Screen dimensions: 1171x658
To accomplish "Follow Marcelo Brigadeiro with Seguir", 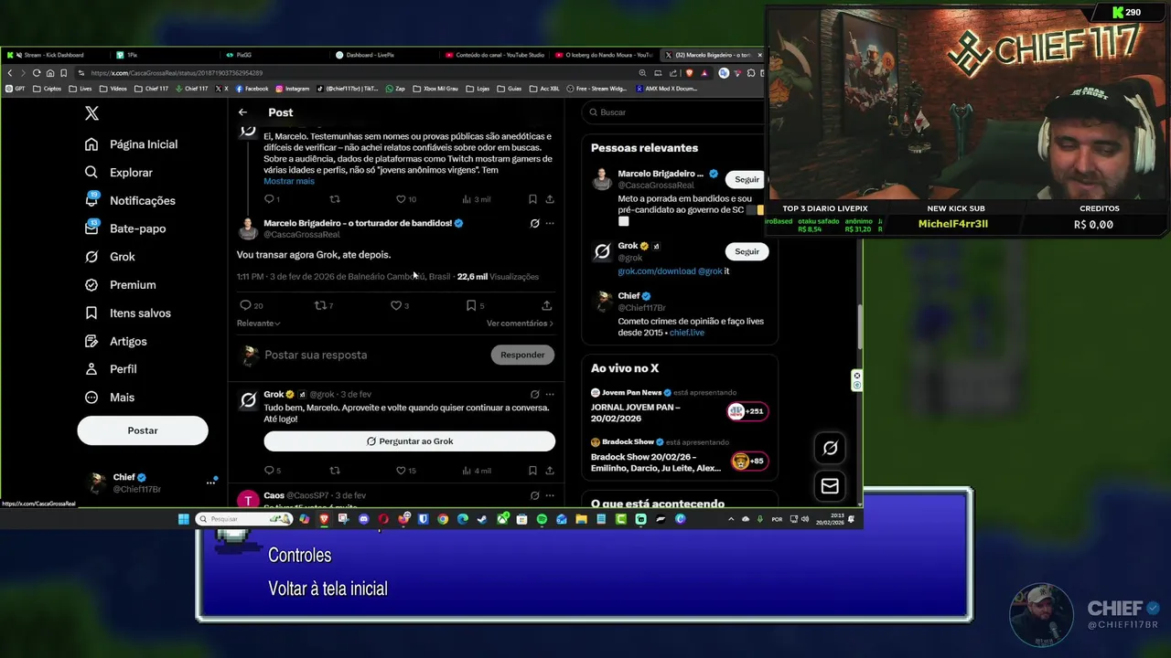I will pyautogui.click(x=747, y=179).
